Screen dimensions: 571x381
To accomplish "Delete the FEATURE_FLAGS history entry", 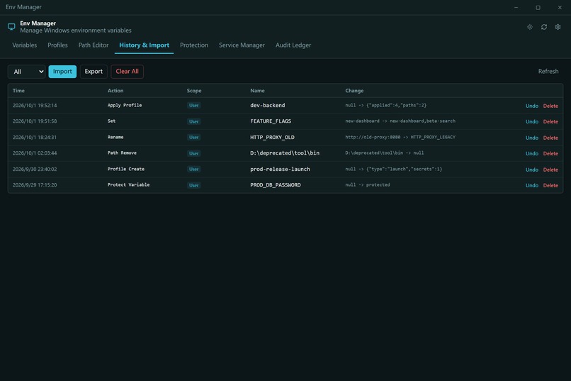I will click(x=550, y=121).
